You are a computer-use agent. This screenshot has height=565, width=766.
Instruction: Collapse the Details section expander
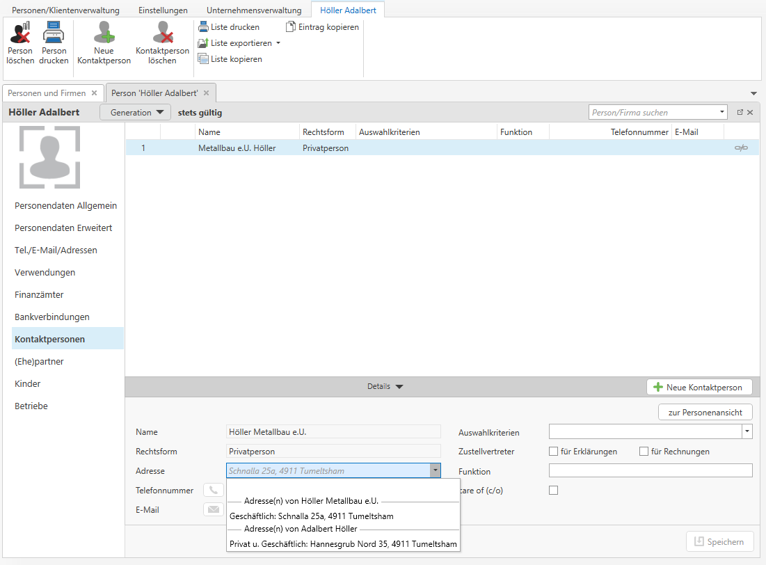pyautogui.click(x=385, y=387)
